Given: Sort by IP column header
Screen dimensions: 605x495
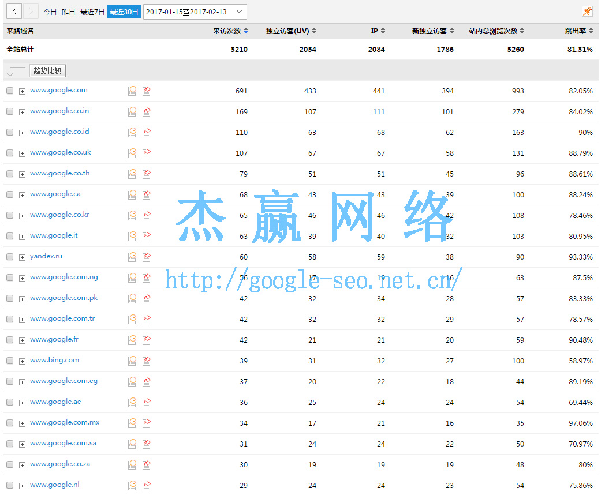Looking at the screenshot, I should click(378, 31).
